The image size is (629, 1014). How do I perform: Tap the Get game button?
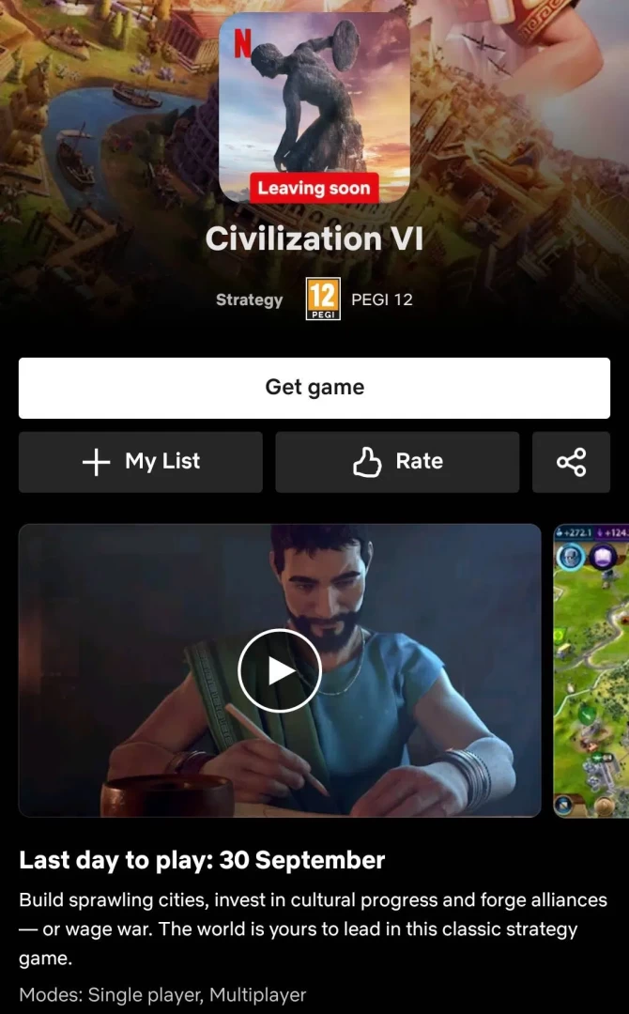[314, 388]
